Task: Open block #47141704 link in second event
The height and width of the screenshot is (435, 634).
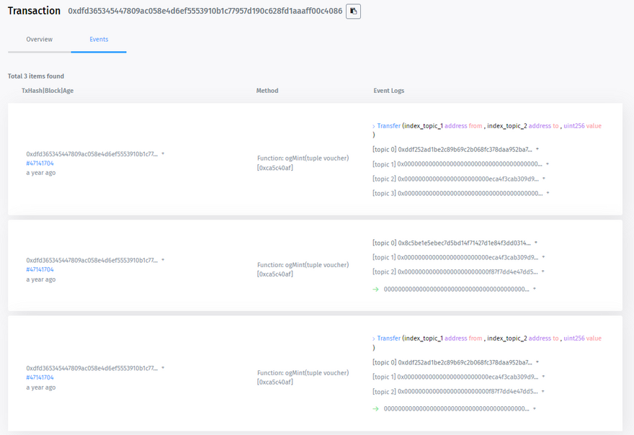Action: tap(40, 270)
